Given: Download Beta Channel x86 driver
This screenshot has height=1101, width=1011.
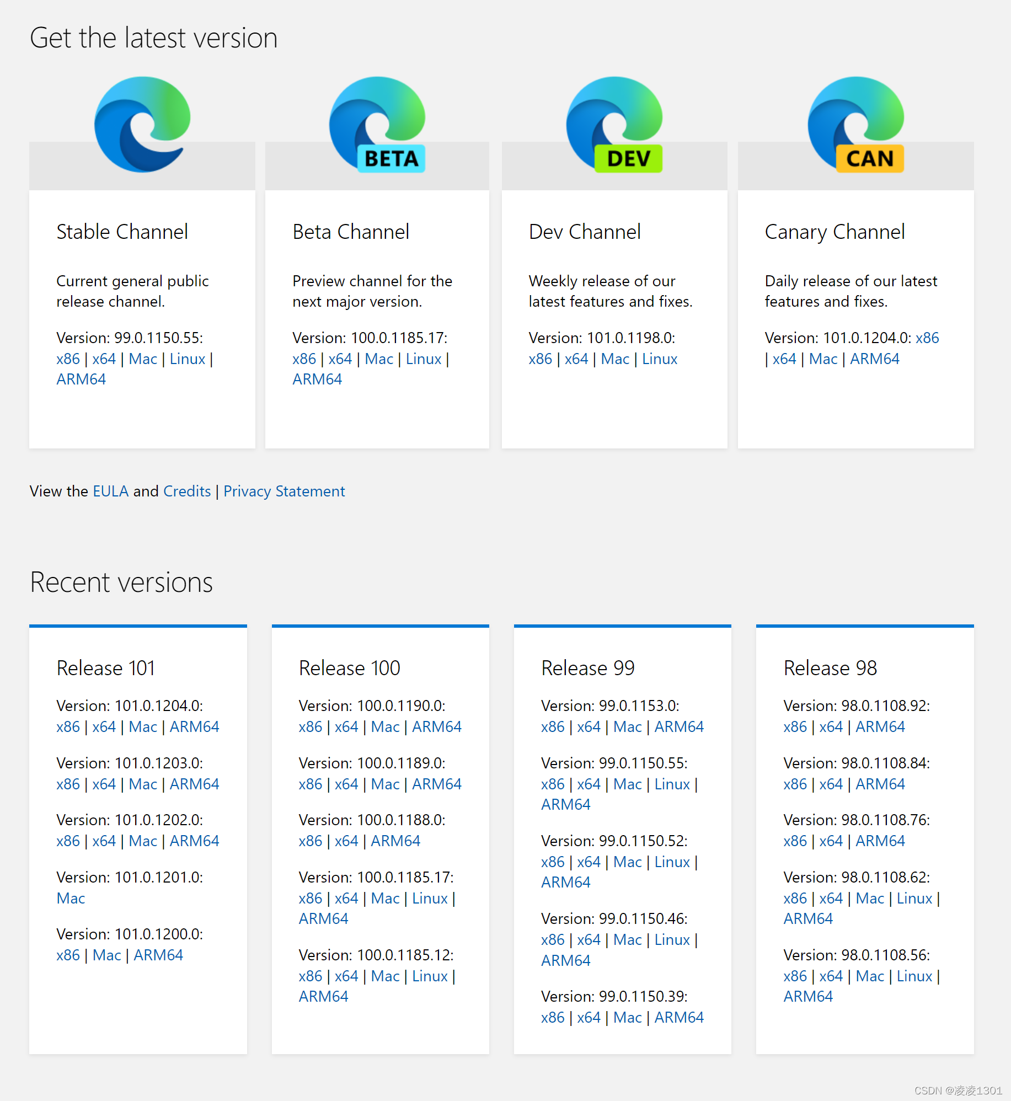Looking at the screenshot, I should (304, 359).
